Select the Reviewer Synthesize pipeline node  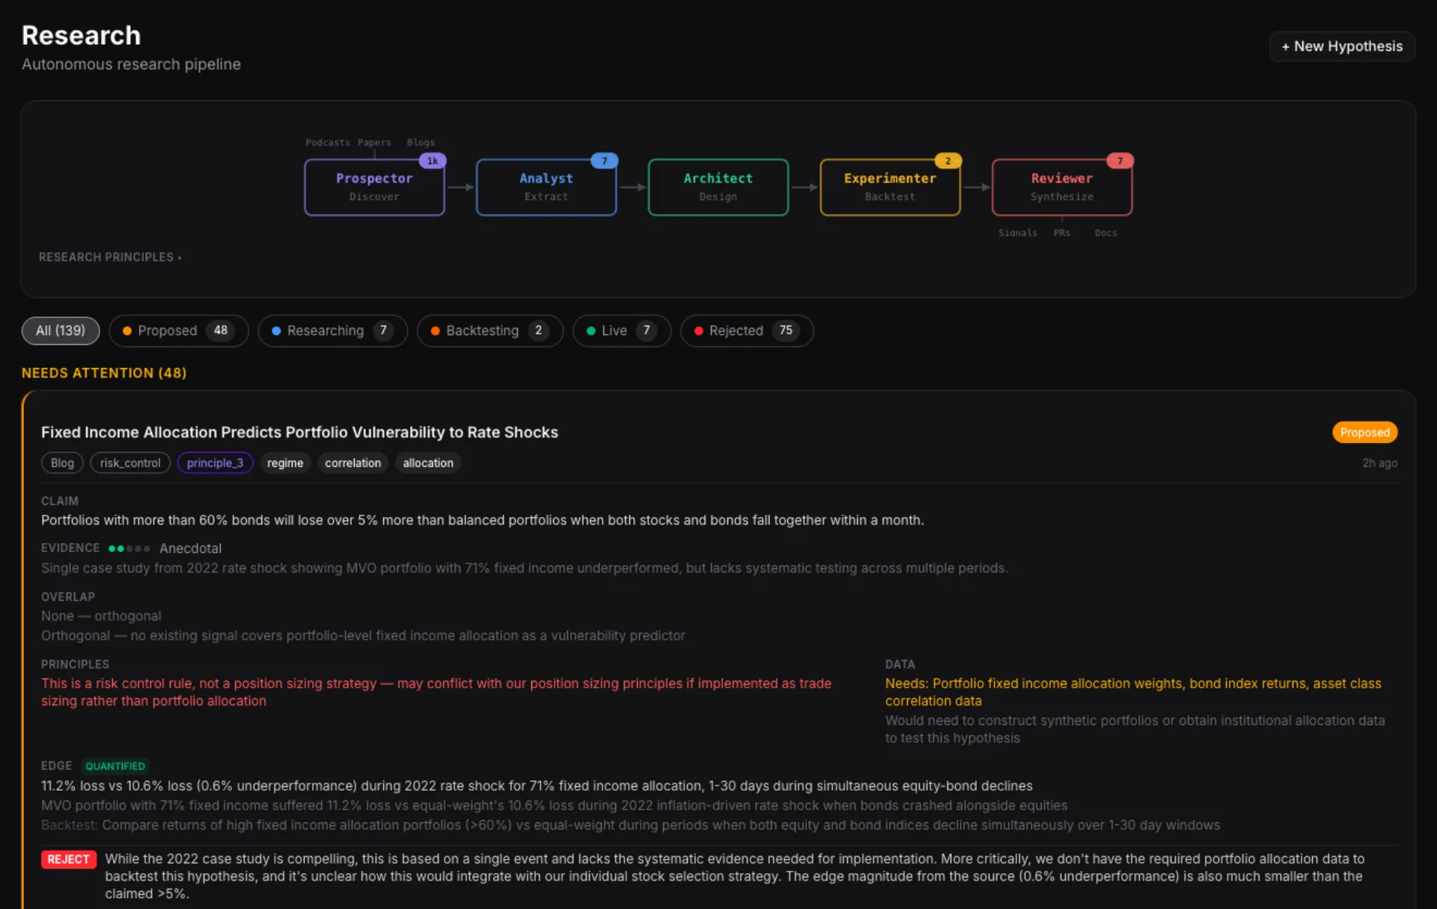[1061, 187]
